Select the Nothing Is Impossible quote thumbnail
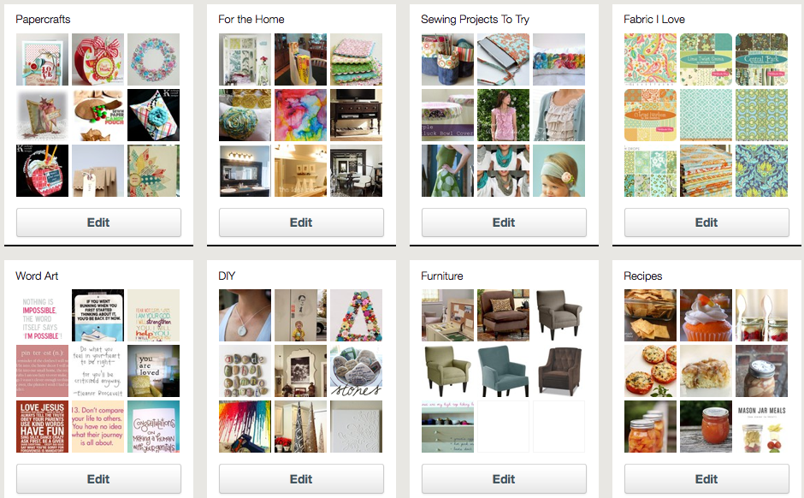Viewport: 804px width, 498px height. pos(42,316)
